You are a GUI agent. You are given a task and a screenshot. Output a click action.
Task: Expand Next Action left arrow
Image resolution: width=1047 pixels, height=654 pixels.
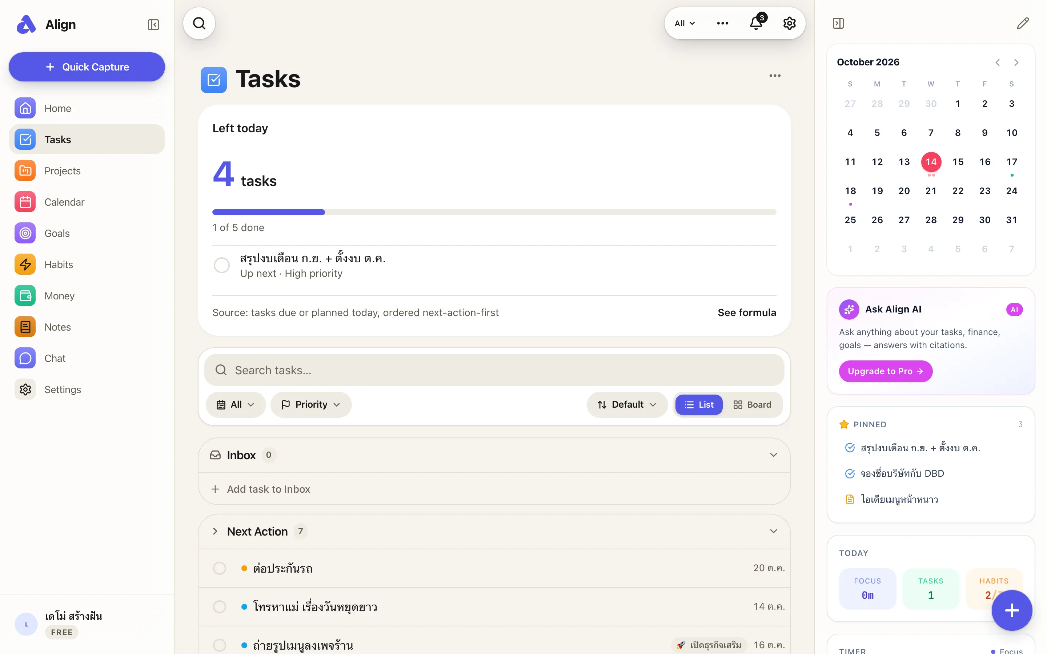pos(215,531)
